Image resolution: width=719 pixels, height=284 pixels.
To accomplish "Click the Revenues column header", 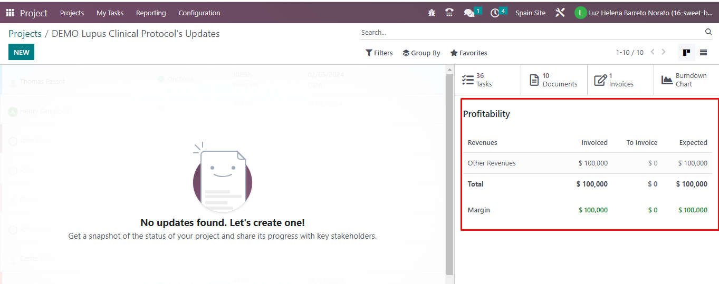I will (x=483, y=142).
